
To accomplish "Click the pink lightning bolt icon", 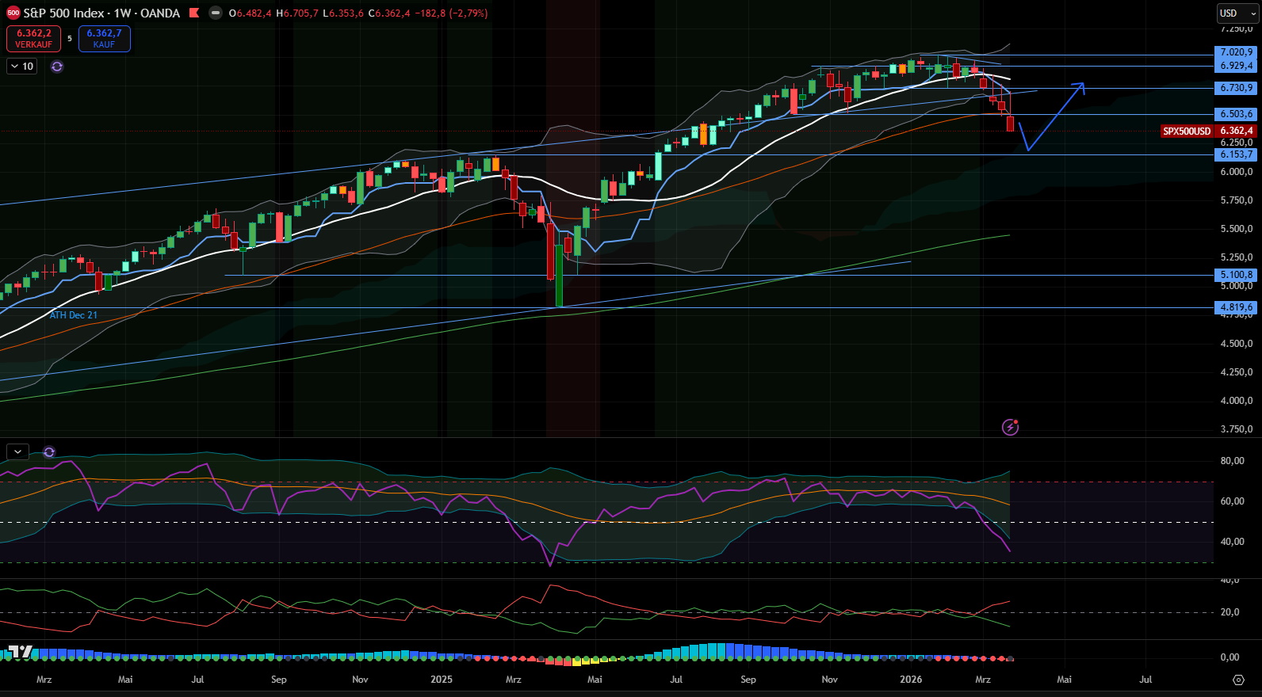I will tap(1010, 428).
